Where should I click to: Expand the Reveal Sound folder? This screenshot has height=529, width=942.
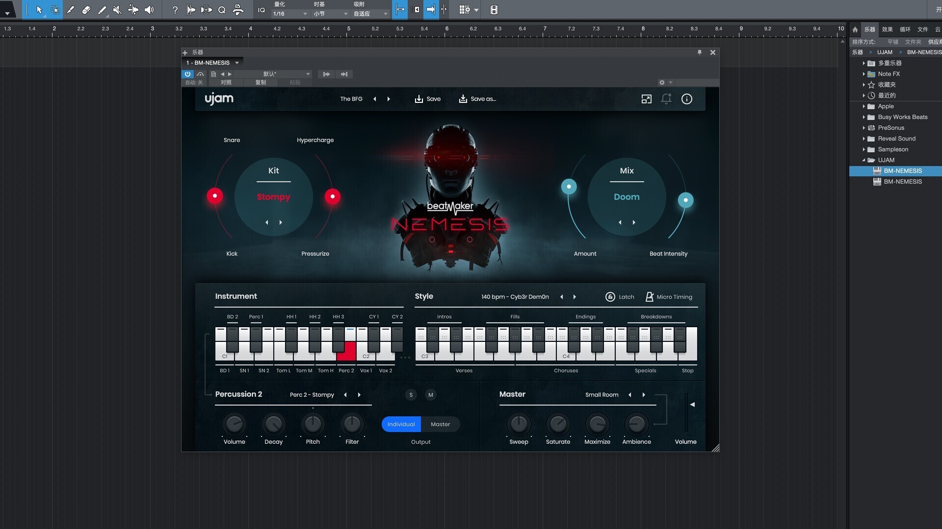863,139
